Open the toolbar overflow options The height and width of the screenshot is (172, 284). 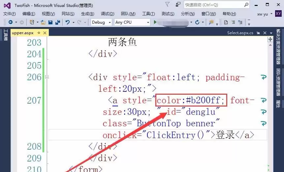pos(249,22)
